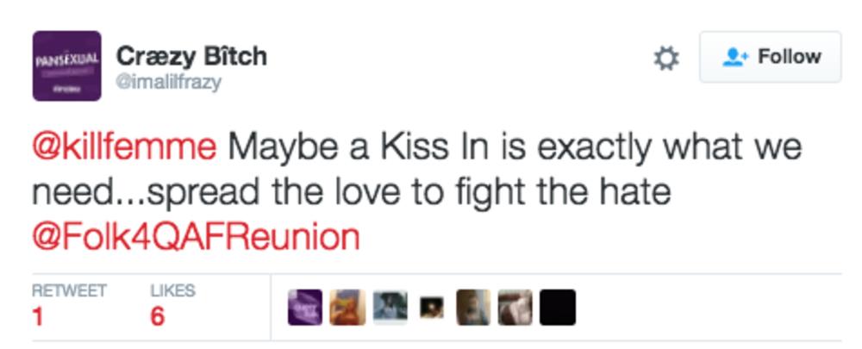The height and width of the screenshot is (349, 862).
Task: Open the @killfemme mention link
Action: click(123, 147)
